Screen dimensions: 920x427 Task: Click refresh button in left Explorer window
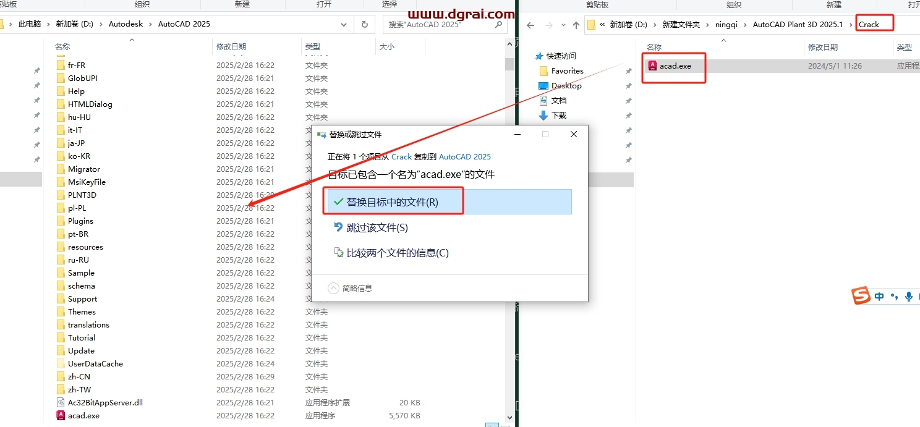pyautogui.click(x=365, y=25)
